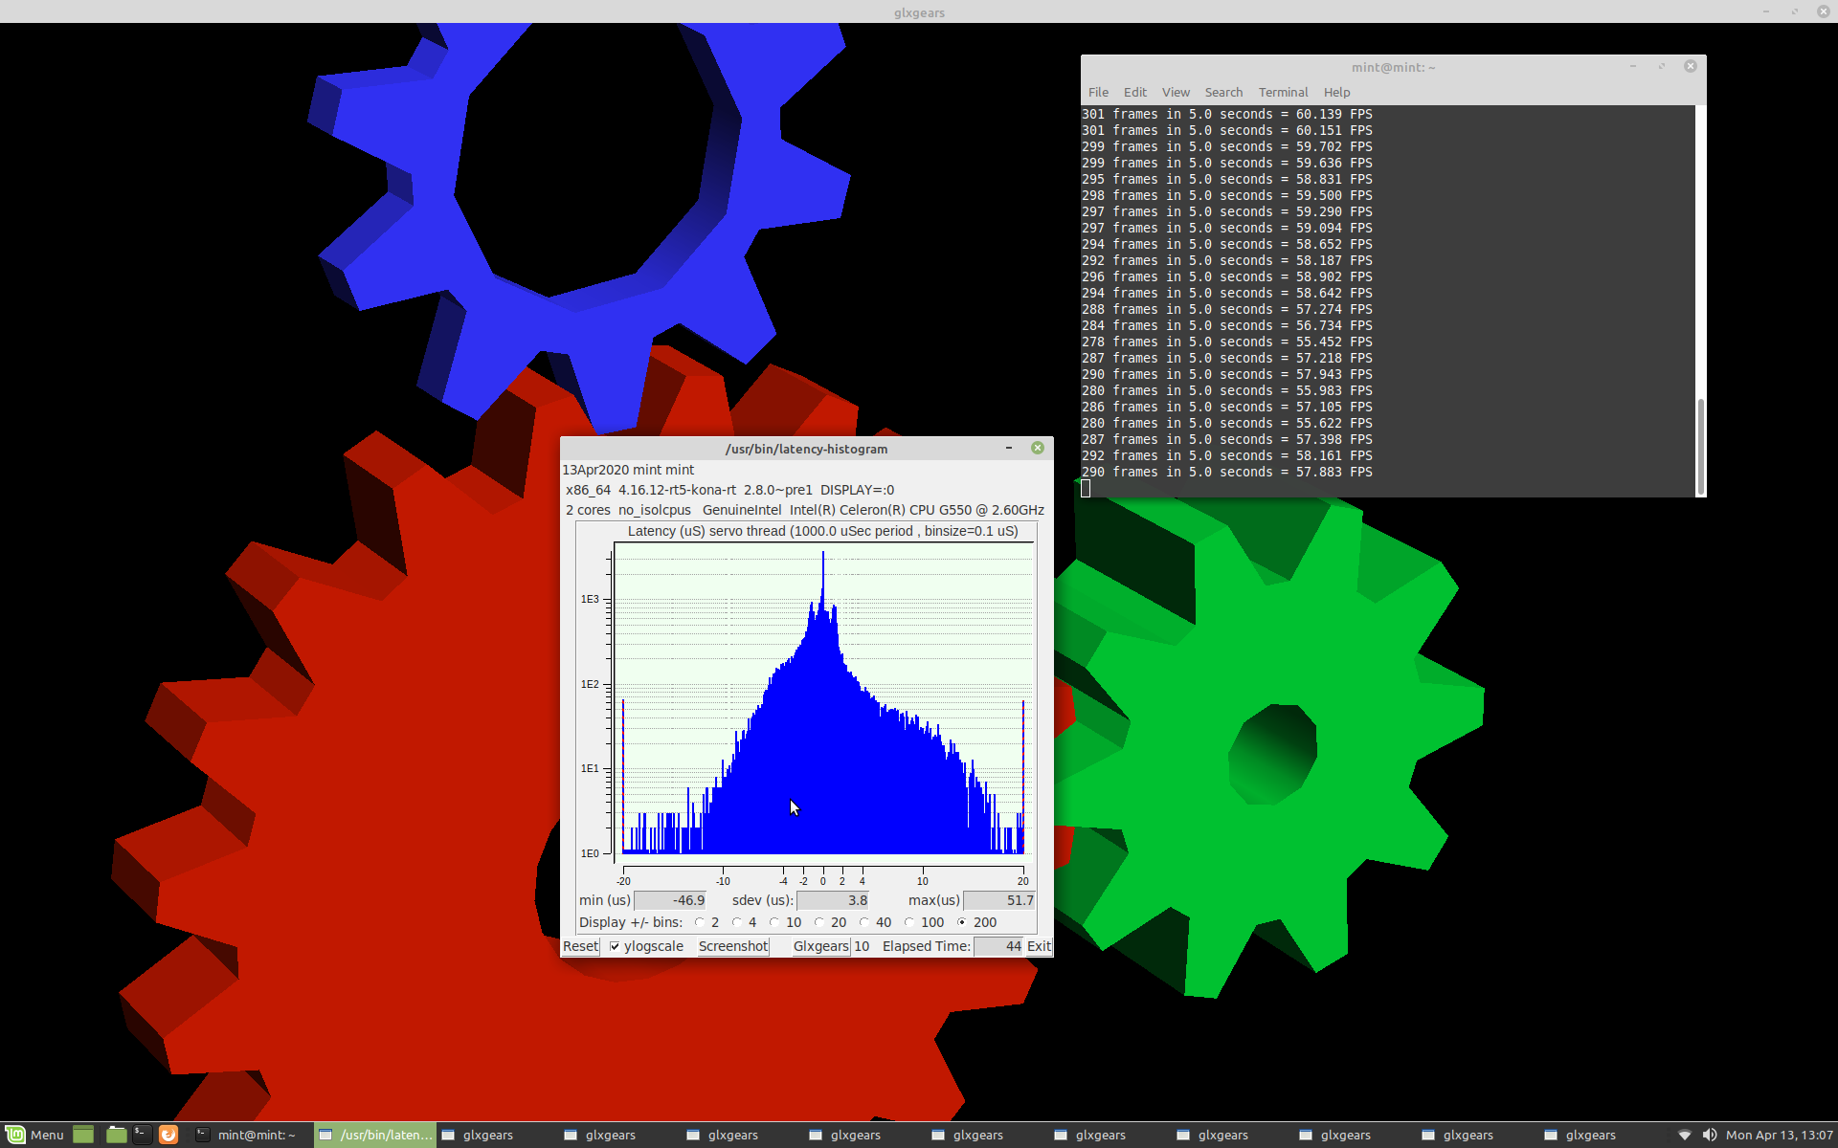Select the 2 bins display radio button
This screenshot has height=1148, width=1838.
click(x=700, y=922)
